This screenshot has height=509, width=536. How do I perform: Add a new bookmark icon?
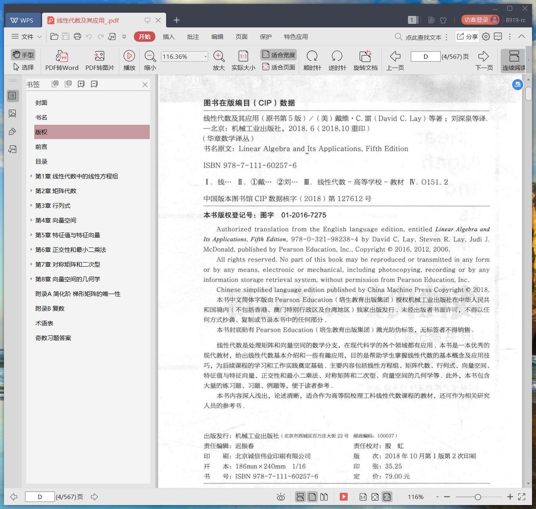81,84
